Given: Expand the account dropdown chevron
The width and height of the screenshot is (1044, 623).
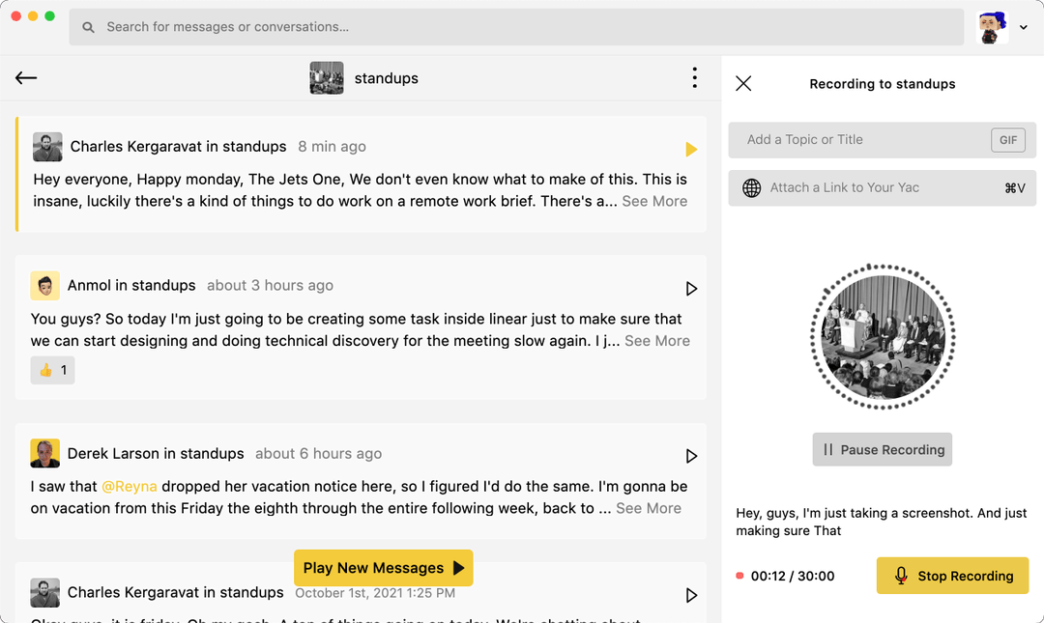Looking at the screenshot, I should 1024,27.
